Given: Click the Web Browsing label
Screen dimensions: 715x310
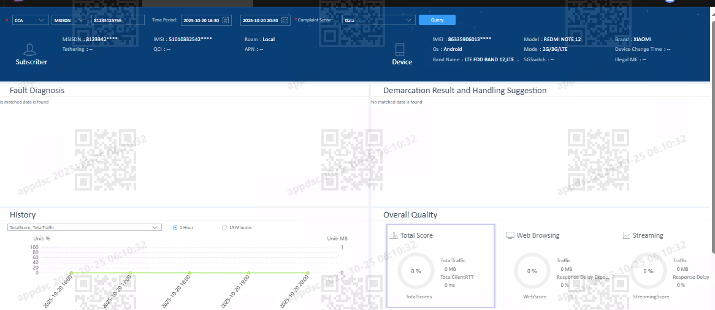Looking at the screenshot, I should point(538,236).
